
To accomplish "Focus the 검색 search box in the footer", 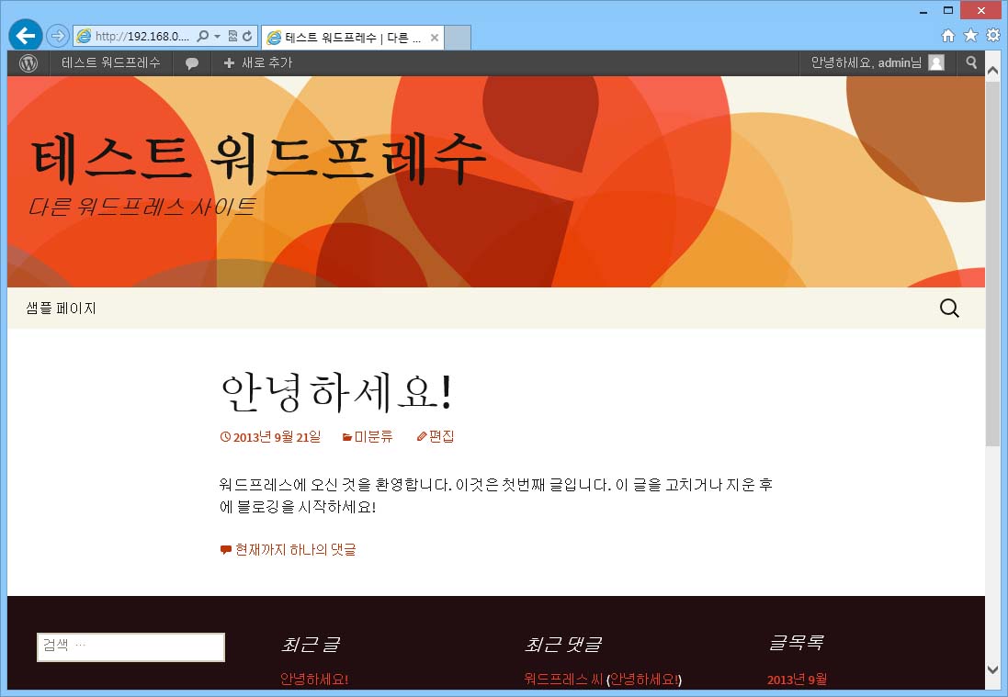I will (x=131, y=646).
